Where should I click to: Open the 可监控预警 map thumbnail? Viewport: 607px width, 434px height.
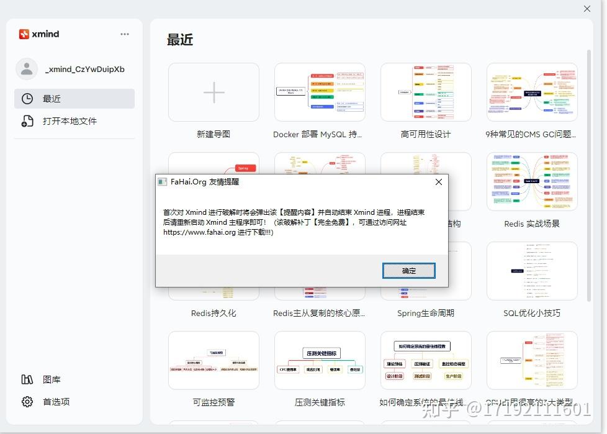point(214,361)
